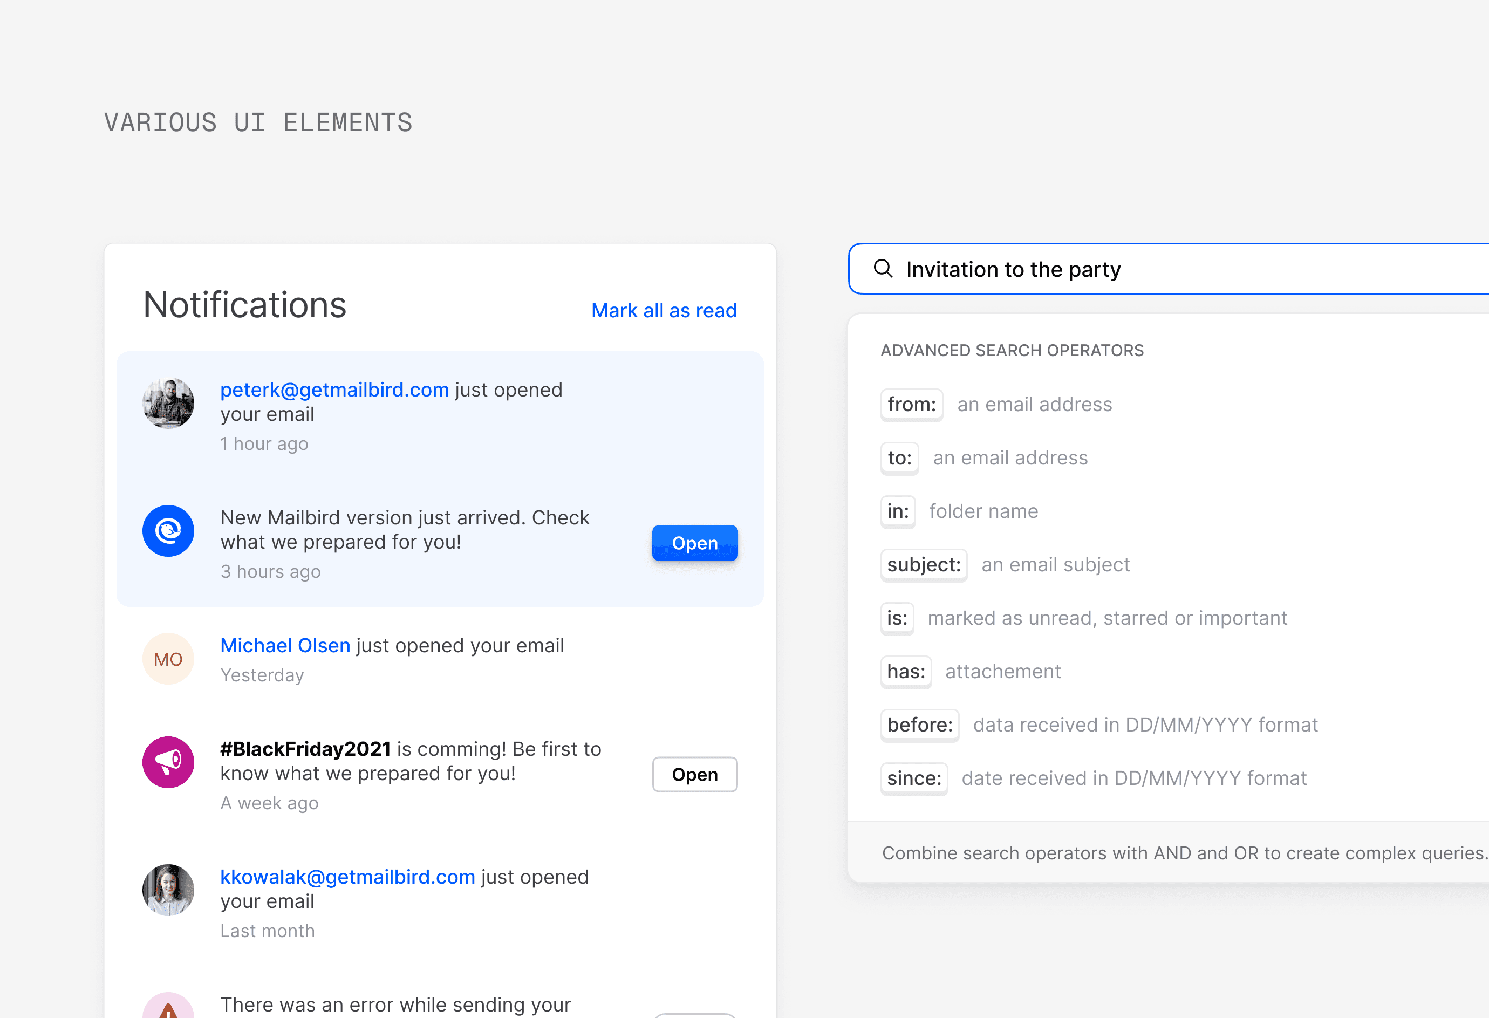This screenshot has width=1489, height=1018.
Task: Click kkowalak@getmailbird.com link
Action: 348,877
